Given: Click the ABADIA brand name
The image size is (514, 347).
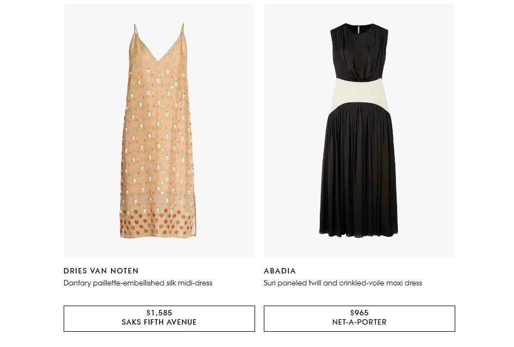Looking at the screenshot, I should click(x=280, y=271).
